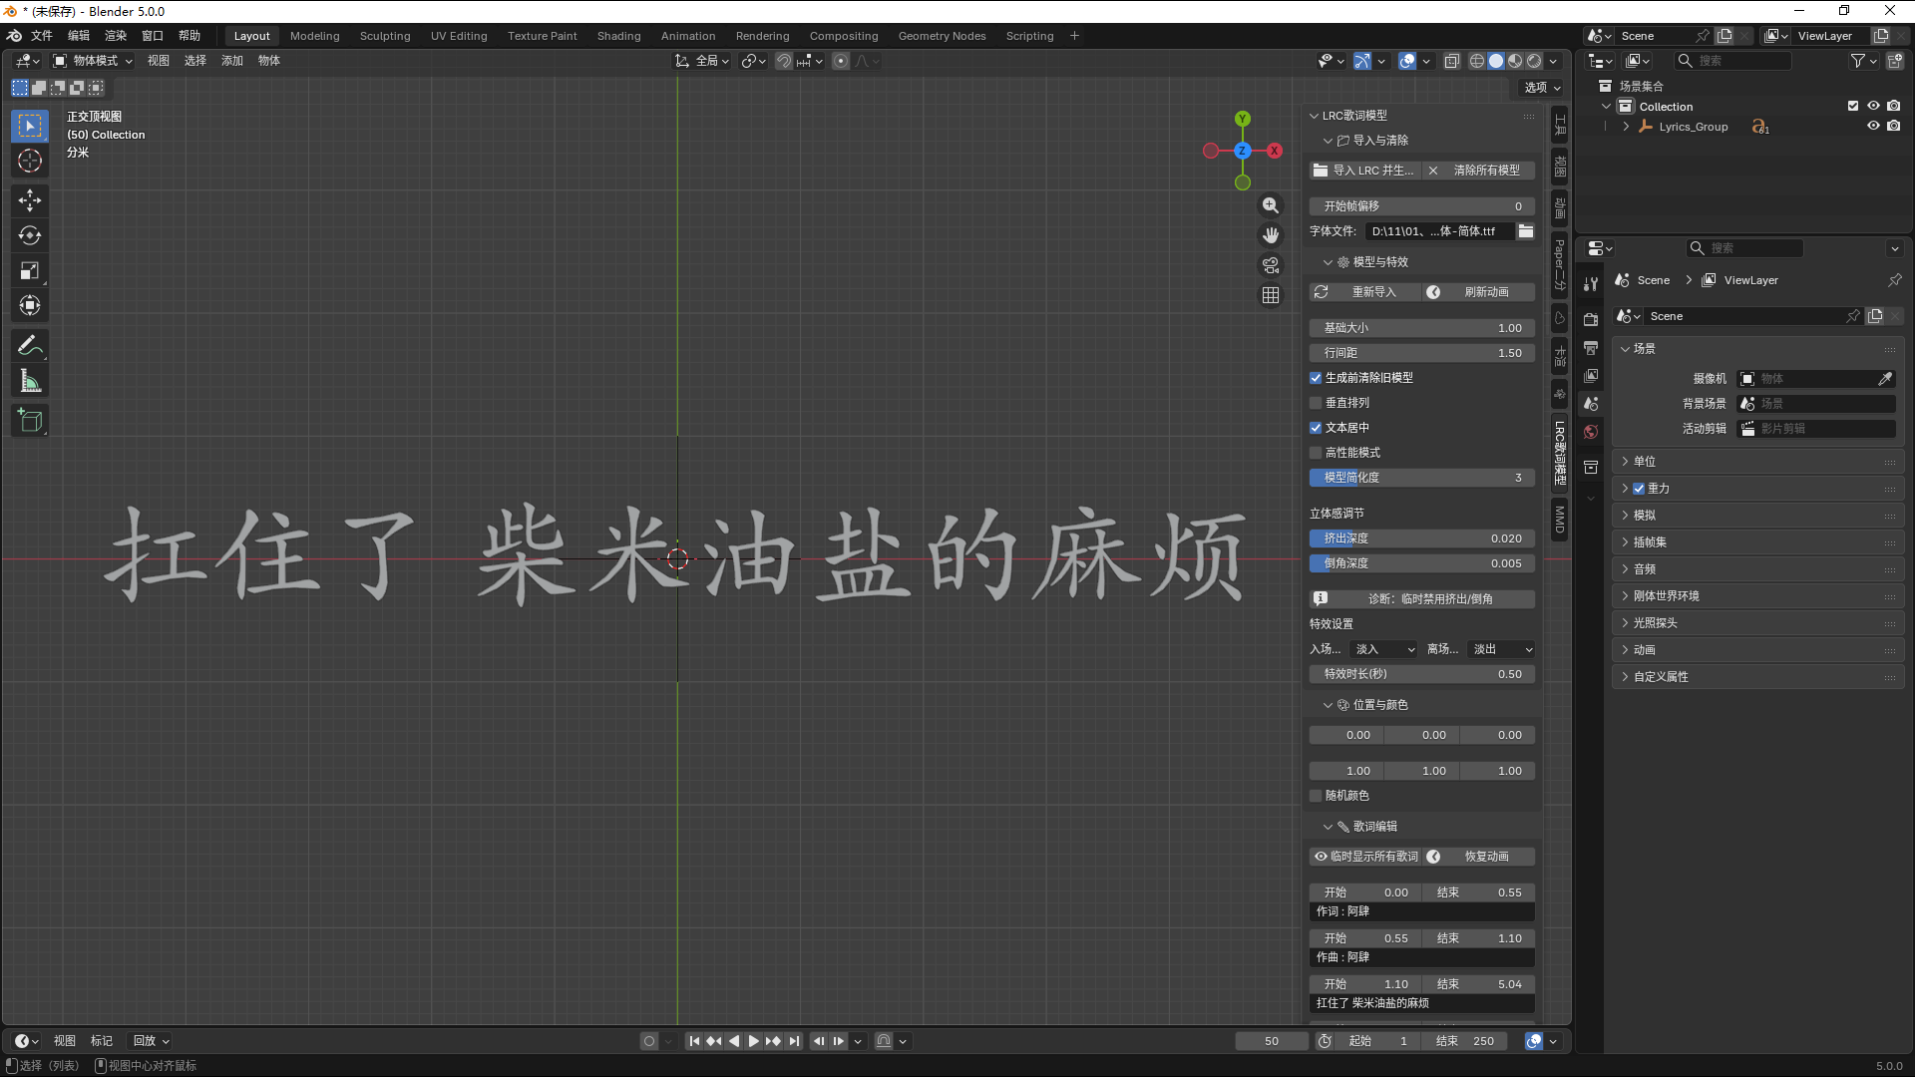1915x1077 pixels.
Task: Click the 恢复动画 button
Action: pos(1479,857)
